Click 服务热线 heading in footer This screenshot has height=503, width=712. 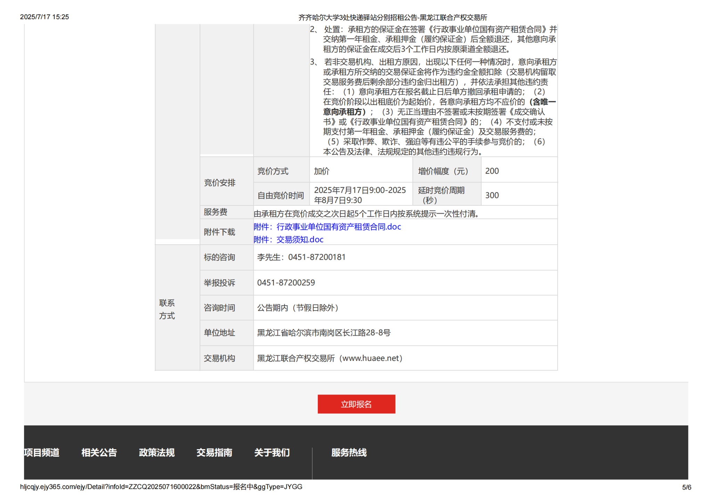(349, 452)
